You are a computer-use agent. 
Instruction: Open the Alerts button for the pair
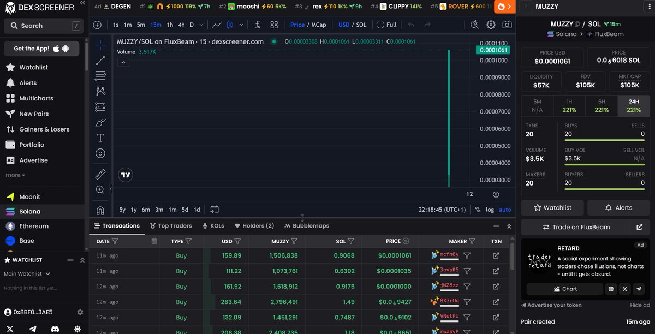coord(618,207)
